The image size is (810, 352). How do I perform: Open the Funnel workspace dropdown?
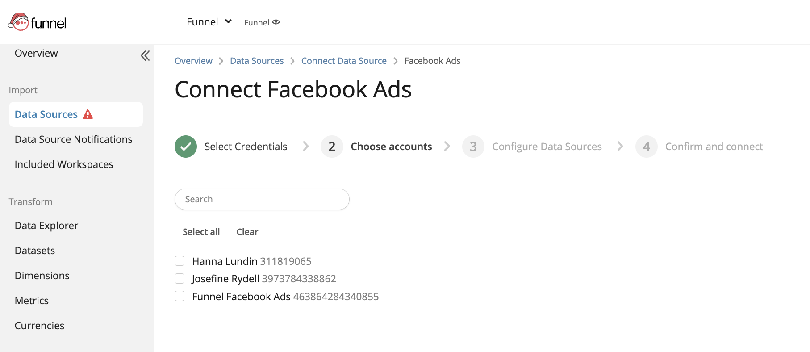[209, 22]
